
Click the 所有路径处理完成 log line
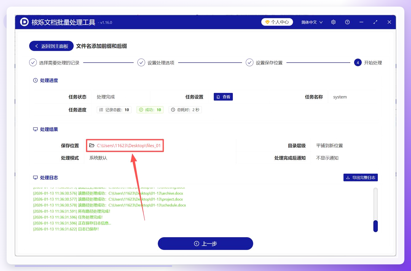[x=72, y=211]
